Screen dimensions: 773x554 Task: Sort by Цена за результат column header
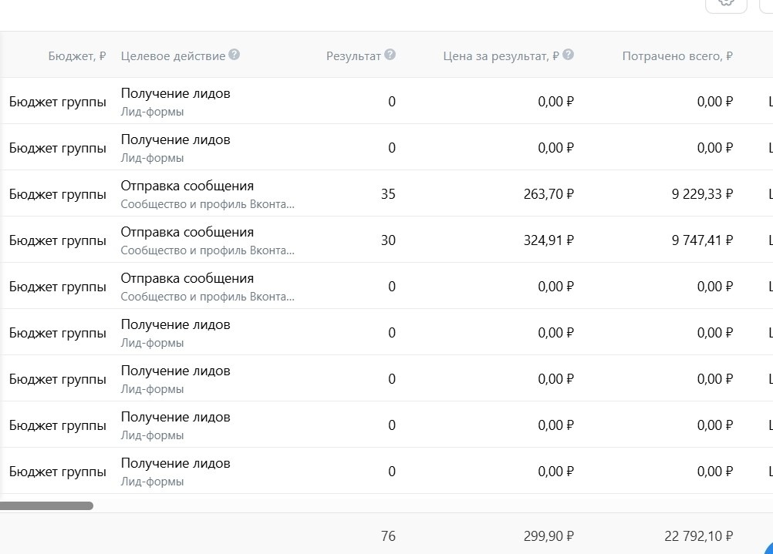point(501,55)
